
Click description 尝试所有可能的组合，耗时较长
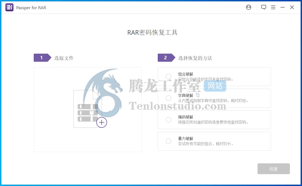[x=206, y=144]
